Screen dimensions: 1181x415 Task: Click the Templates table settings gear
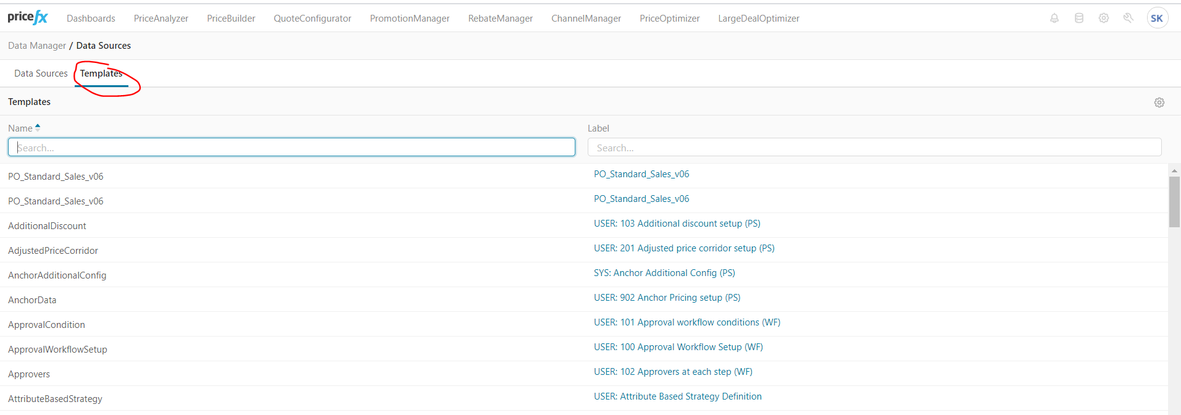1159,103
